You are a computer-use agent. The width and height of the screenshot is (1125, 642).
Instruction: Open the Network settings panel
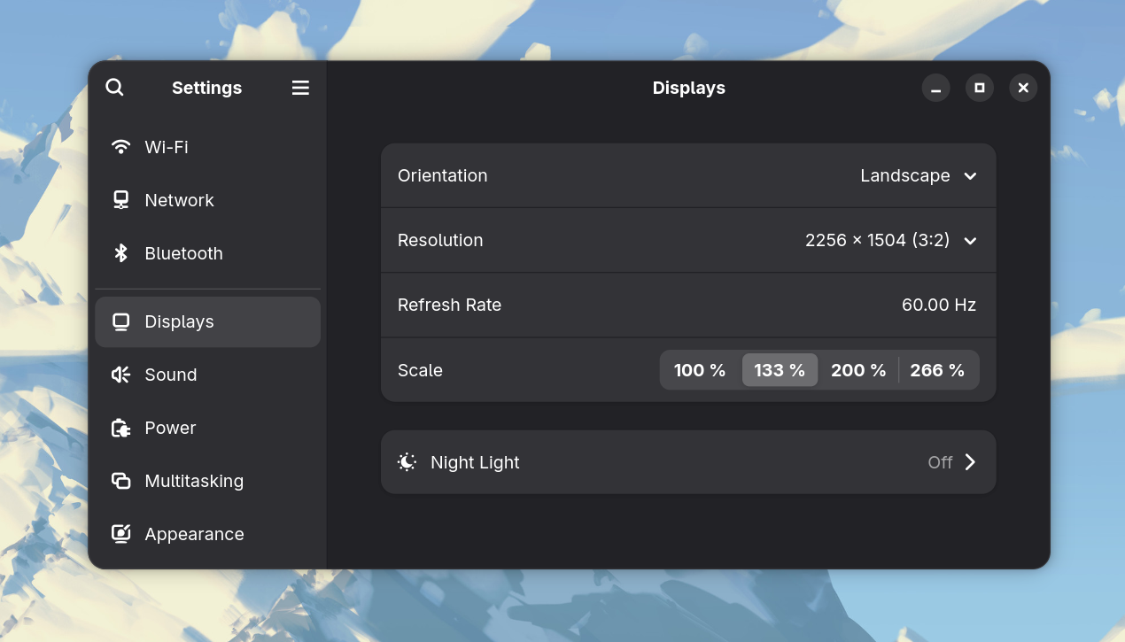[208, 200]
